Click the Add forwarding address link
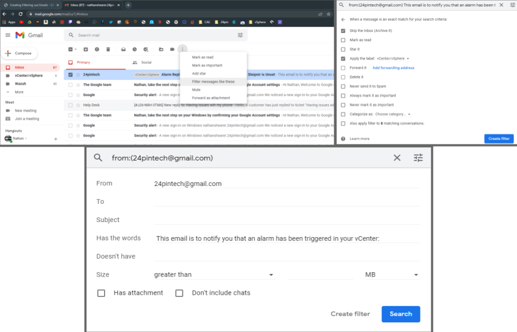Screen dimensions: 517x332 coord(394,68)
